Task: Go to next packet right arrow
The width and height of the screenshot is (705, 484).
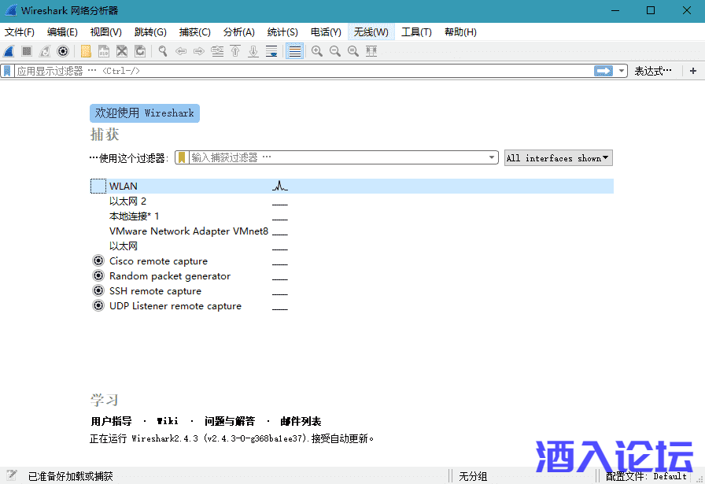Action: tap(199, 51)
